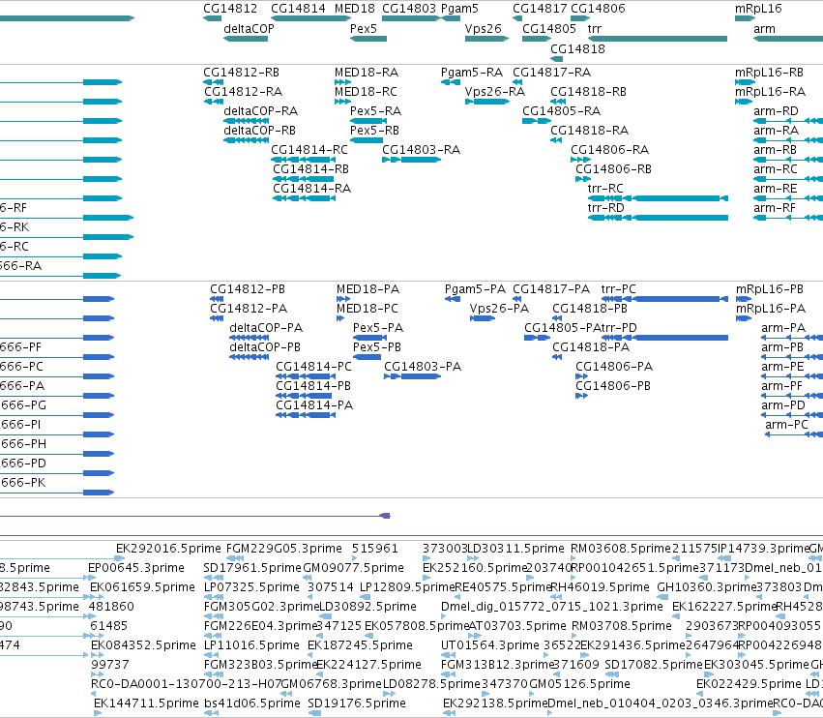
Task: Select the CG14818 gene label
Action: [577, 48]
